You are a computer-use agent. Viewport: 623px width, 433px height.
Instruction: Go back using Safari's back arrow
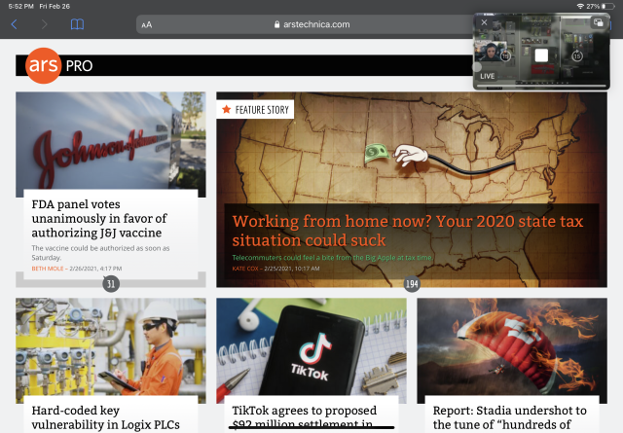[15, 23]
